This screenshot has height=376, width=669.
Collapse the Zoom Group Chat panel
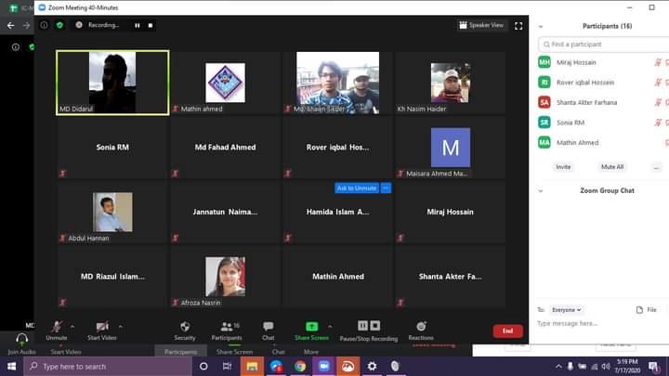pos(542,190)
